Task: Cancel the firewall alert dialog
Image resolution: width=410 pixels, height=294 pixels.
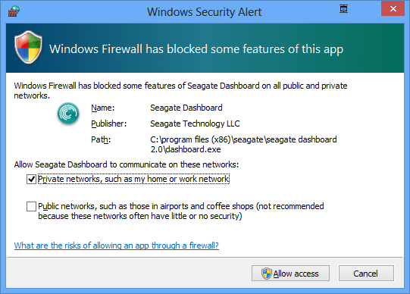Action: click(x=366, y=274)
